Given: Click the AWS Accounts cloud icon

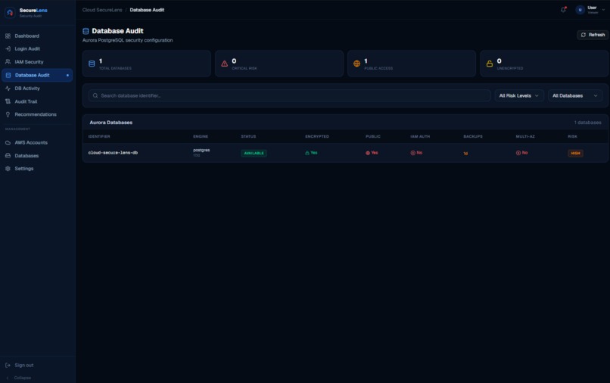Looking at the screenshot, I should click(8, 142).
